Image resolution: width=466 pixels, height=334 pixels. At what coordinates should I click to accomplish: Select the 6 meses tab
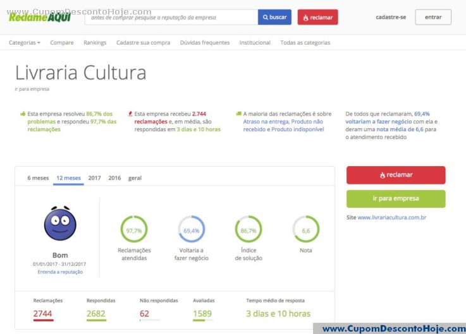pyautogui.click(x=38, y=178)
